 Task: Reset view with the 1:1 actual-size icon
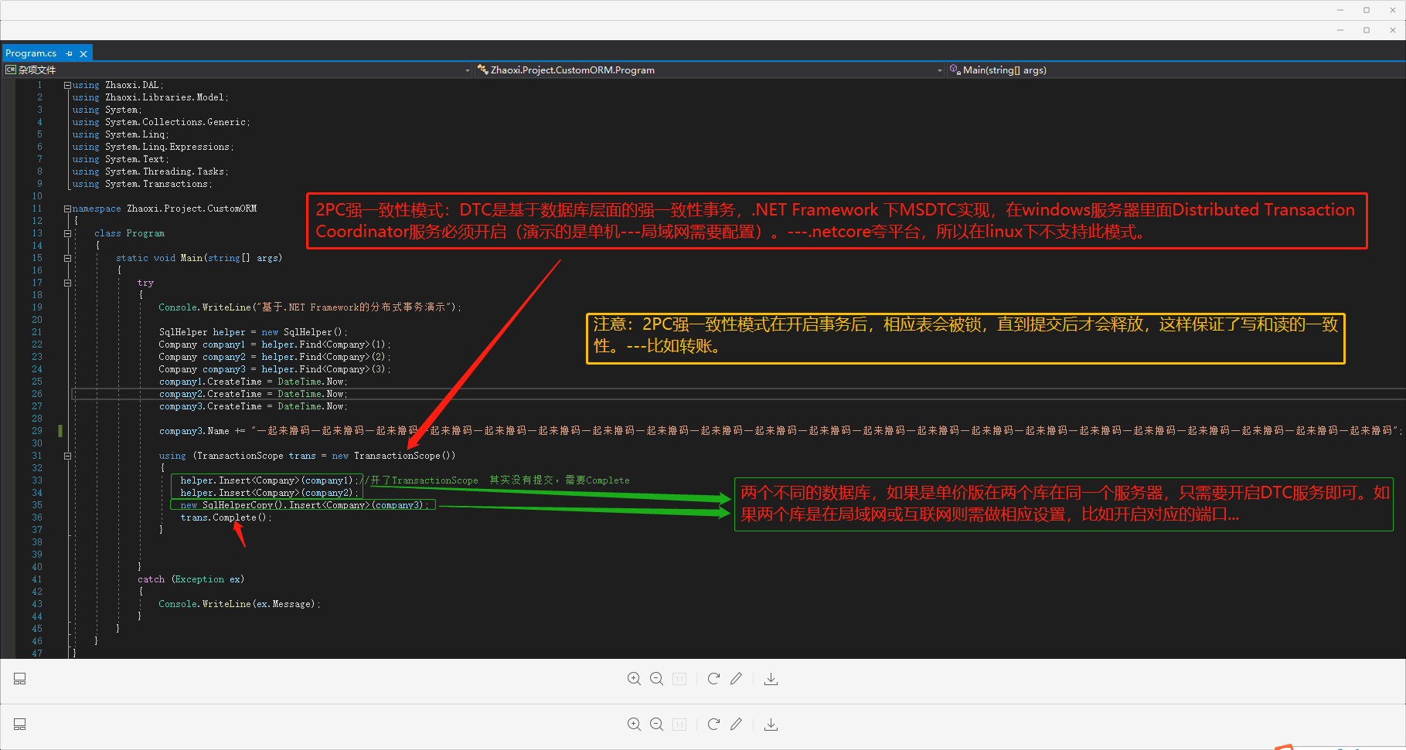(x=679, y=678)
